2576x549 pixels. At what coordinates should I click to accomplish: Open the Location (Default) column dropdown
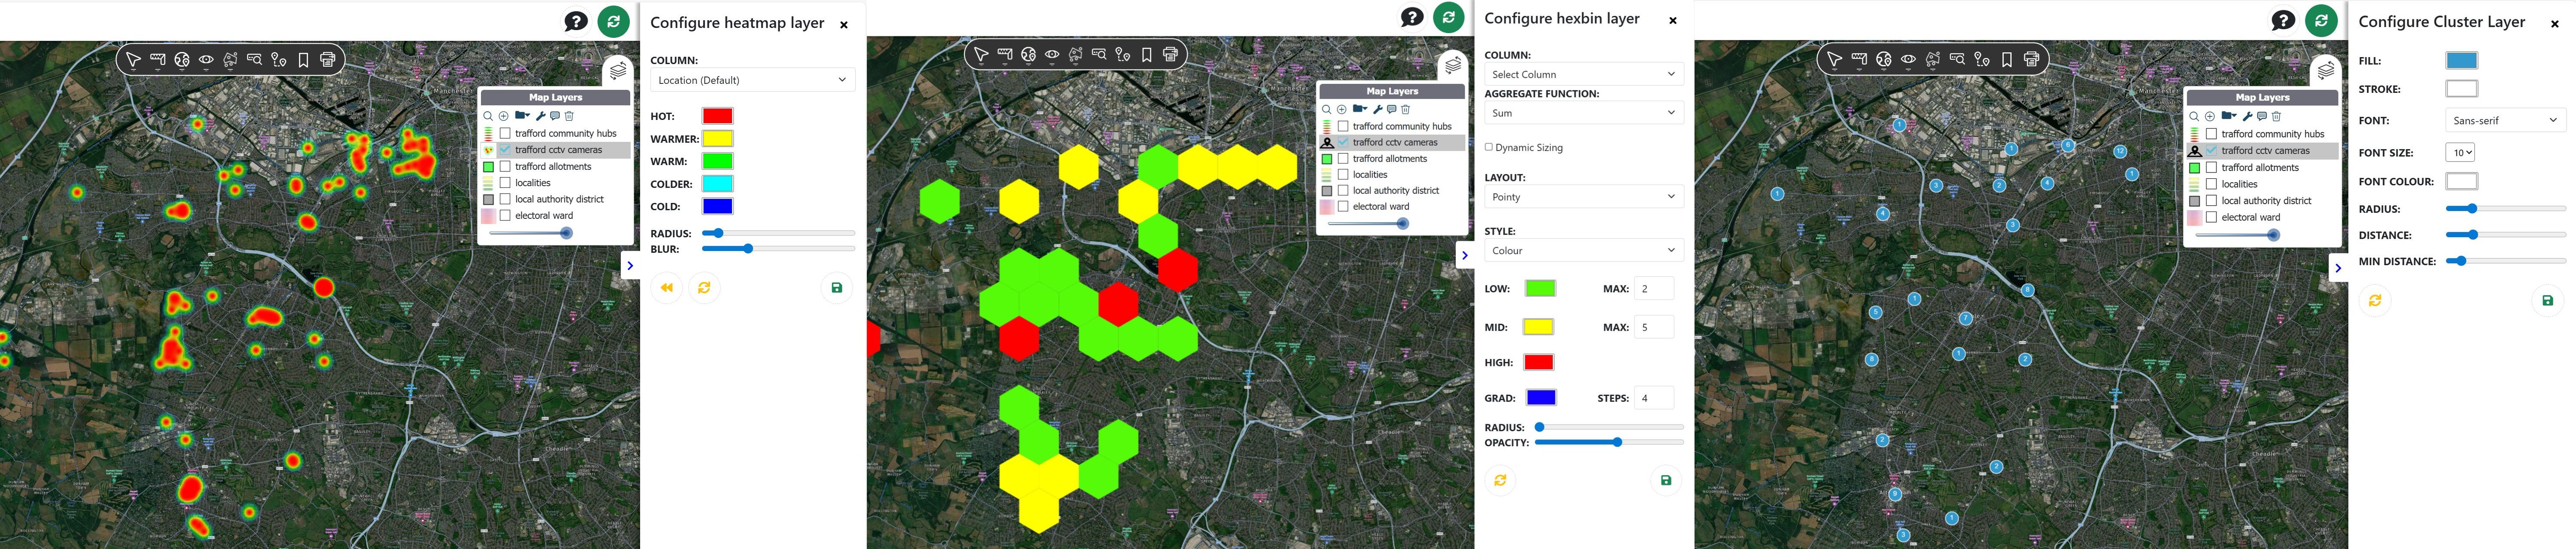(x=752, y=80)
